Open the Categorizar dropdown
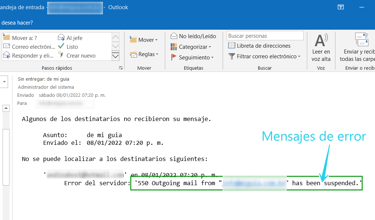This screenshot has width=375, height=220. (x=191, y=47)
